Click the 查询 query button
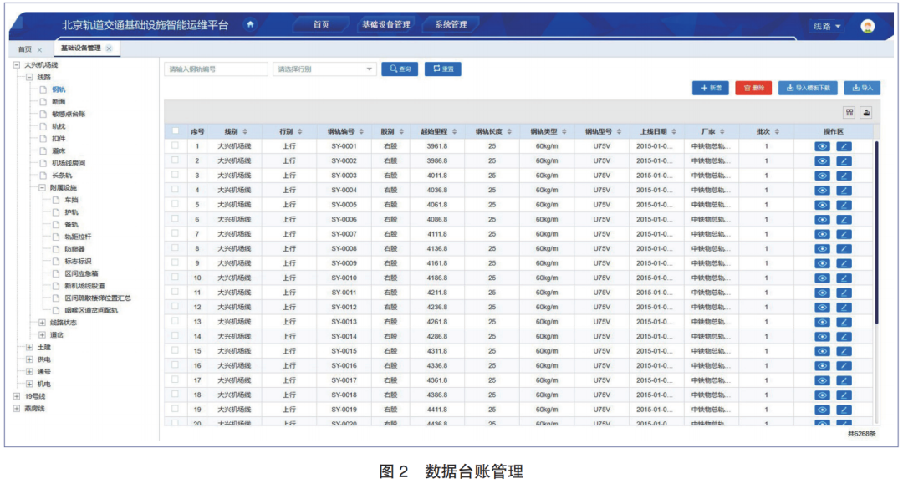Image resolution: width=903 pixels, height=484 pixels. click(x=400, y=69)
